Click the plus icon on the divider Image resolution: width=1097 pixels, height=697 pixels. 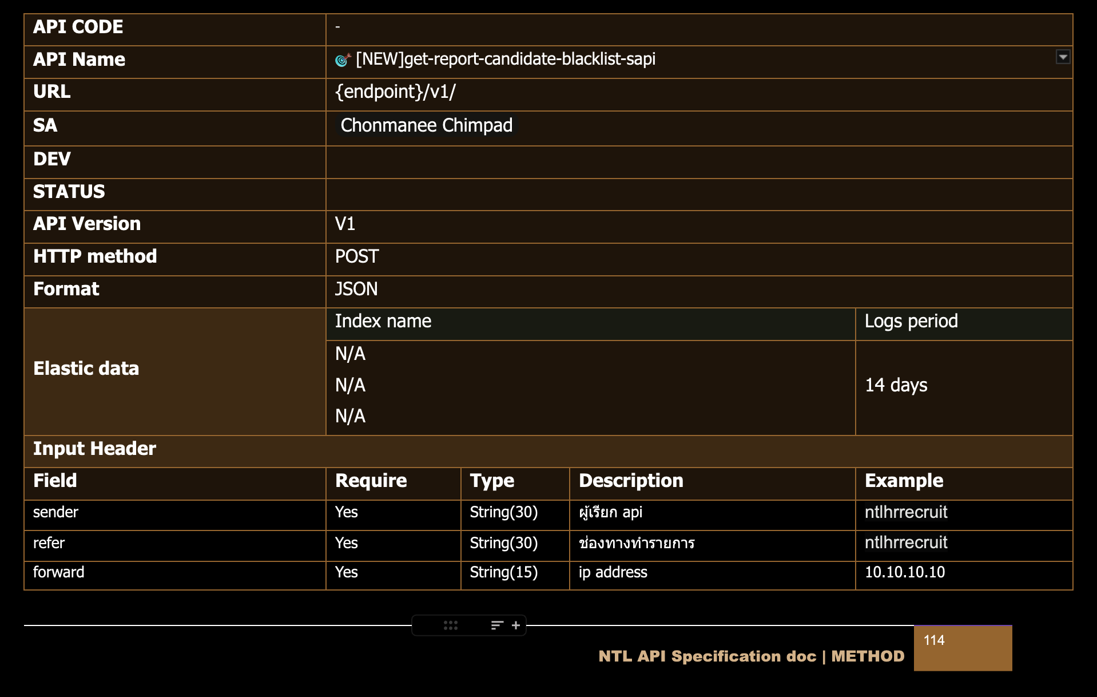tap(516, 625)
